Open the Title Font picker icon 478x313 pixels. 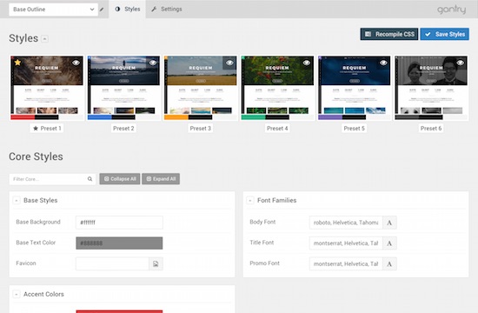click(x=389, y=243)
